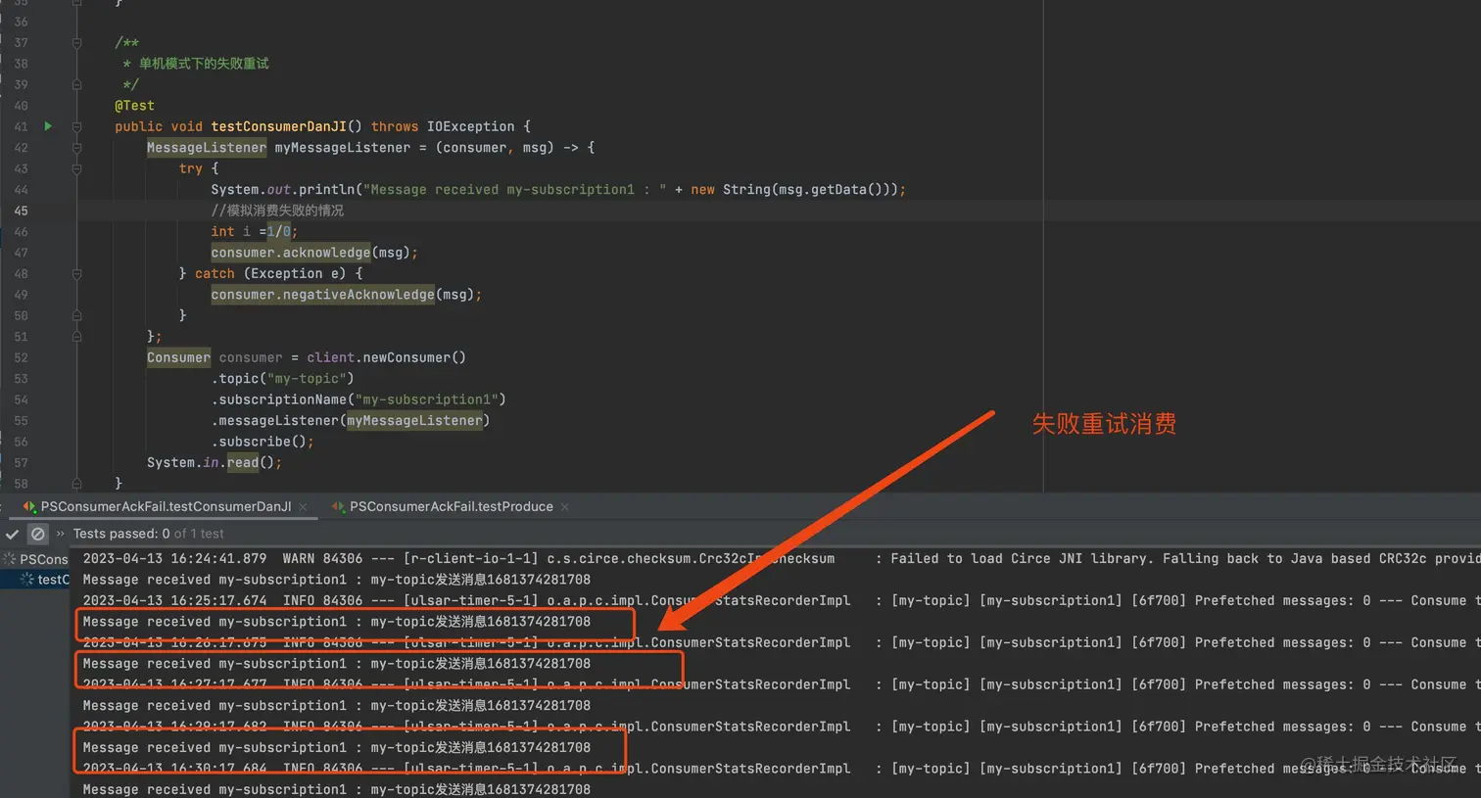Click line number 46 in the gutter
Image resolution: width=1481 pixels, height=798 pixels.
pyautogui.click(x=21, y=232)
